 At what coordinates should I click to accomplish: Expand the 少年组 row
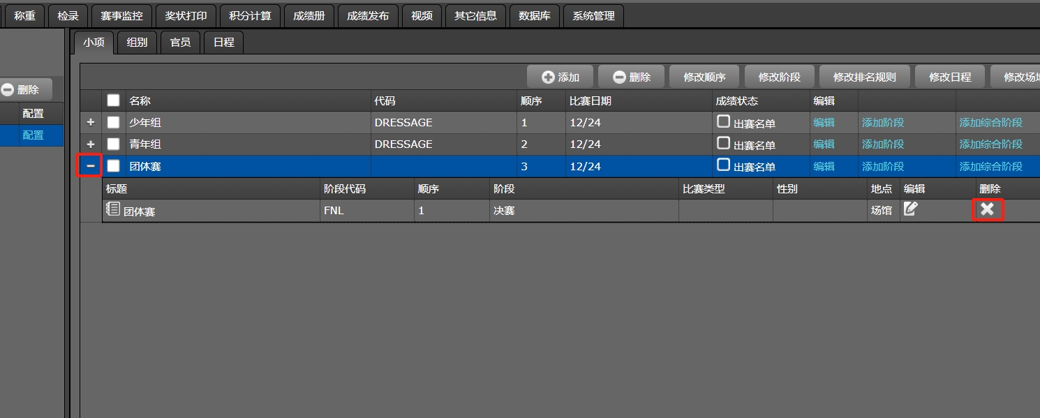[x=90, y=122]
